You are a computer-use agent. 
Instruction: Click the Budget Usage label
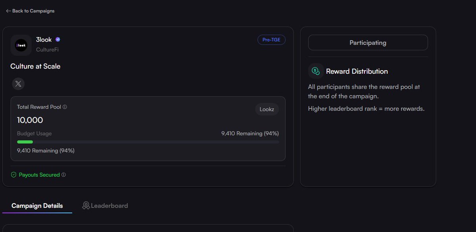34,133
